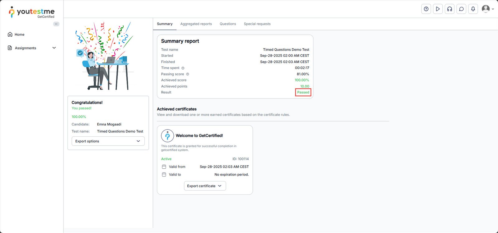
Task: Switch to the Questions tab
Action: 228,24
